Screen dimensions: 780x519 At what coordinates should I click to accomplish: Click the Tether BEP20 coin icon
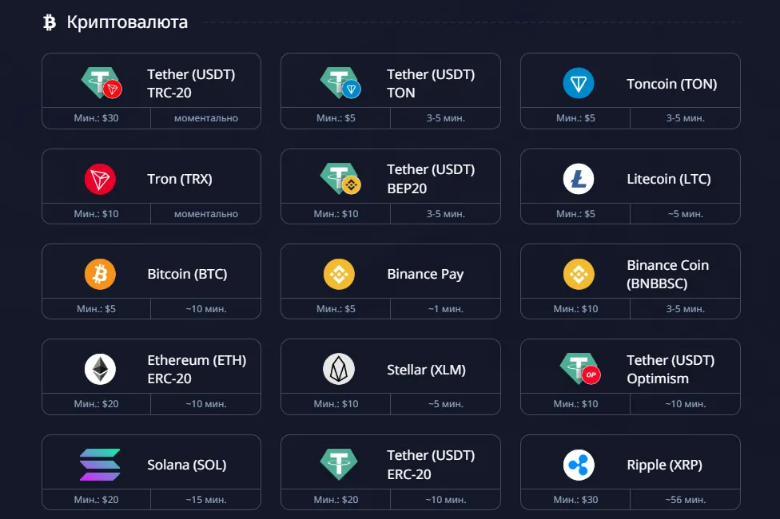pyautogui.click(x=340, y=179)
